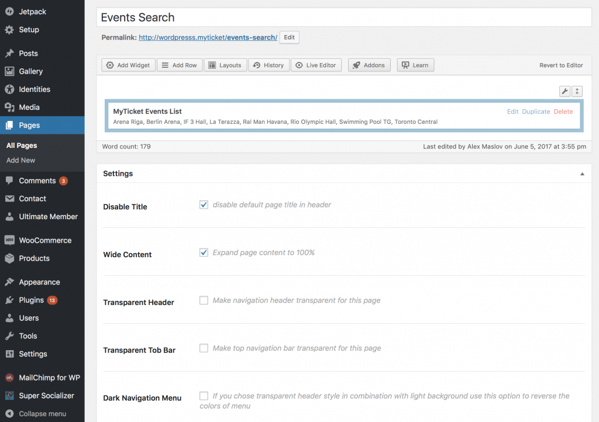Click the Settings panel heading

pyautogui.click(x=118, y=174)
